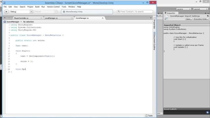Screen dimensions: 210x118
Task: Click the Run play button in toolbar
Action: pos(6,12)
